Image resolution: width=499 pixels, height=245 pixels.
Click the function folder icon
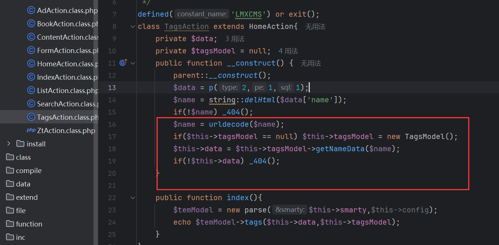click(x=10, y=224)
